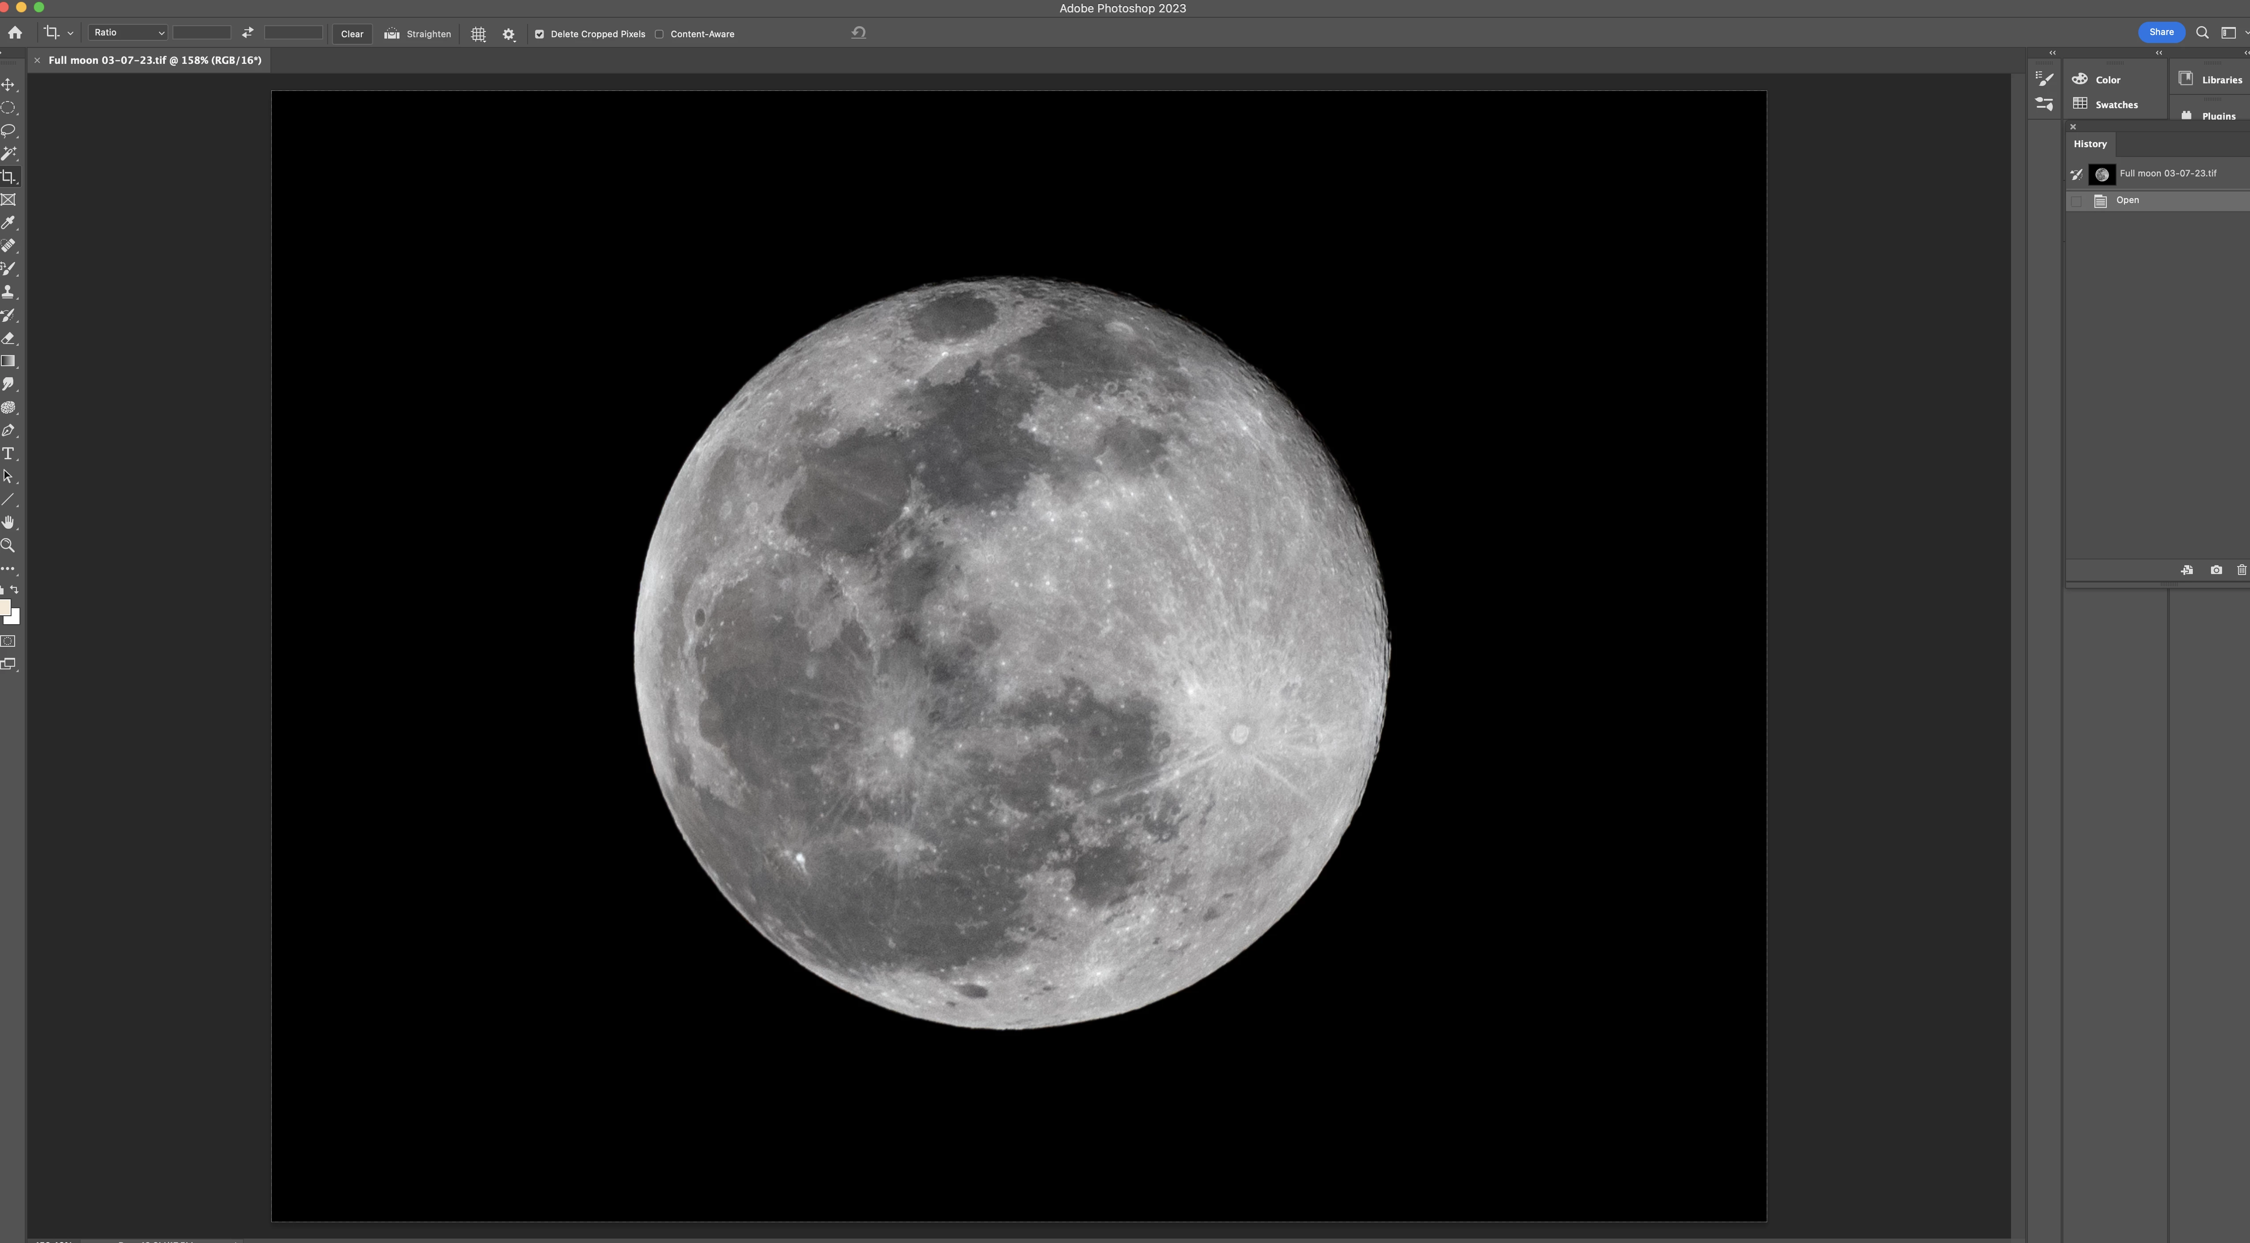Create new snapshot camera icon in History

[2216, 571]
